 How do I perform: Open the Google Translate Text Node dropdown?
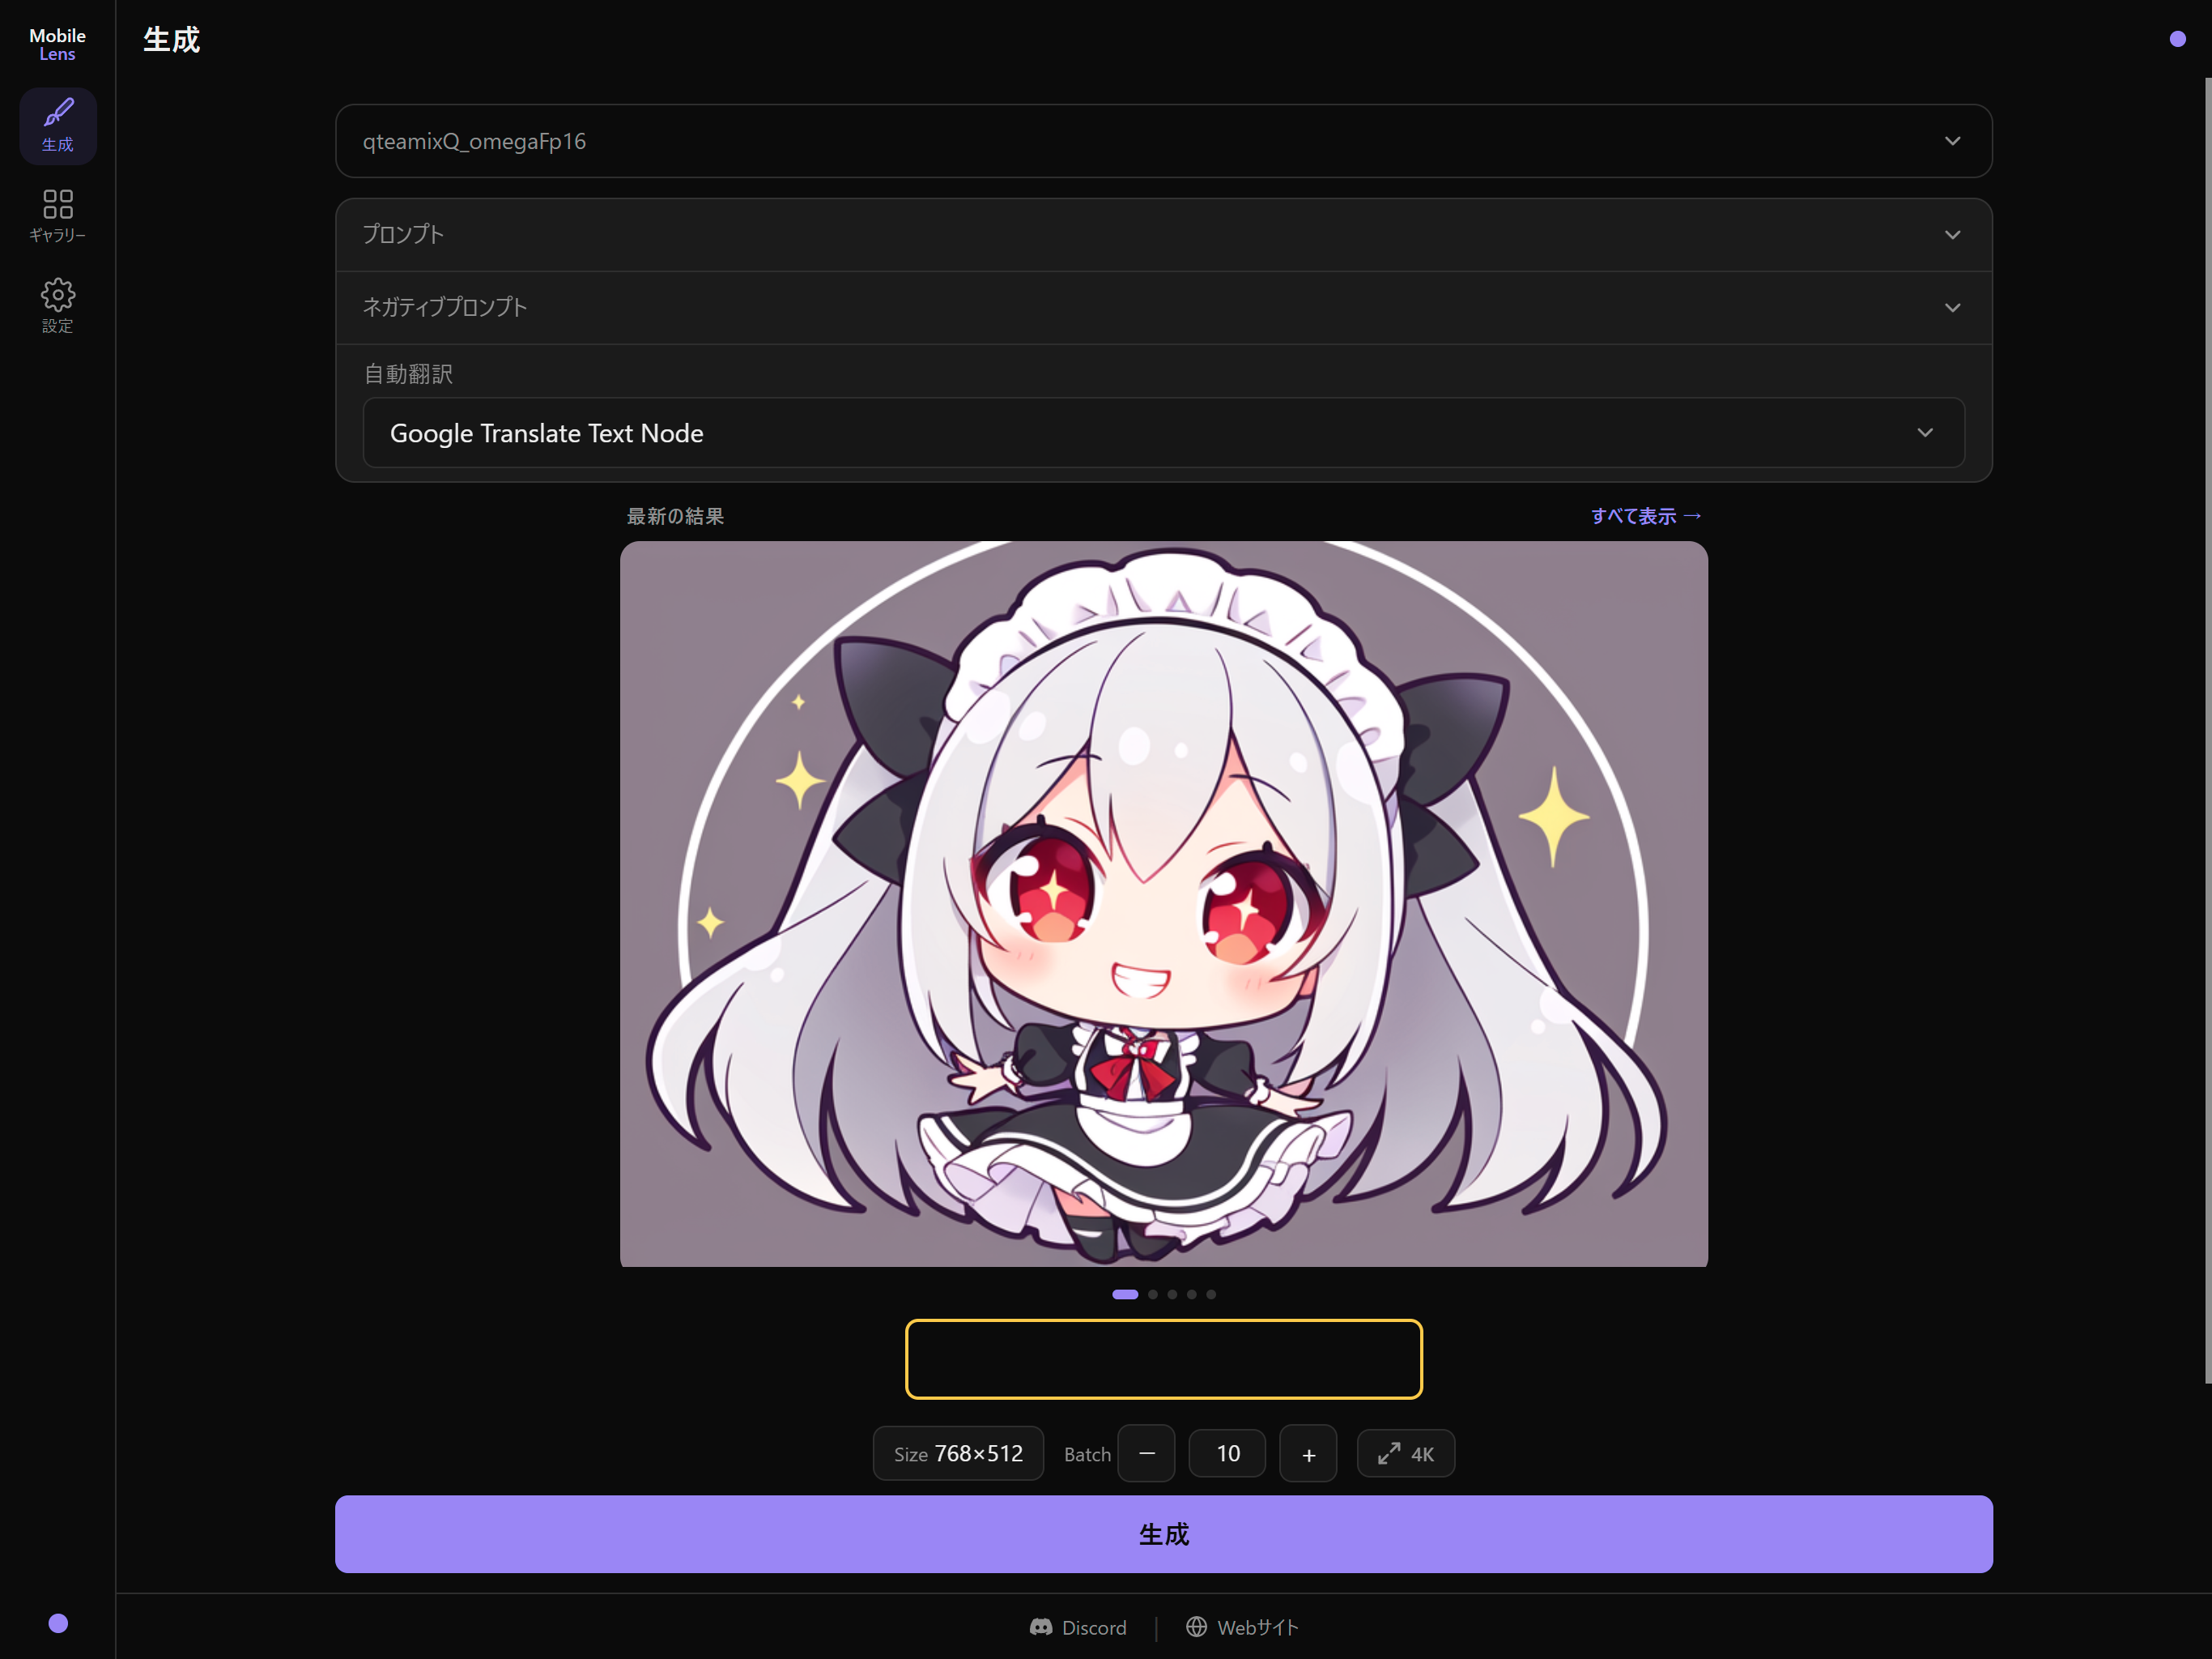(x=1163, y=433)
